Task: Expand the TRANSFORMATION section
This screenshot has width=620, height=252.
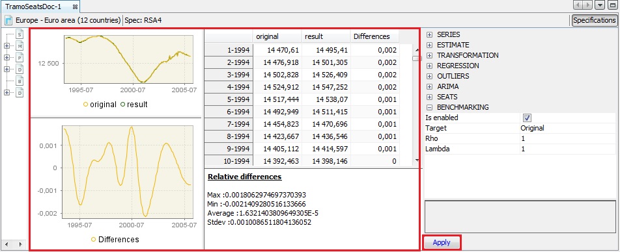Action: click(x=430, y=56)
